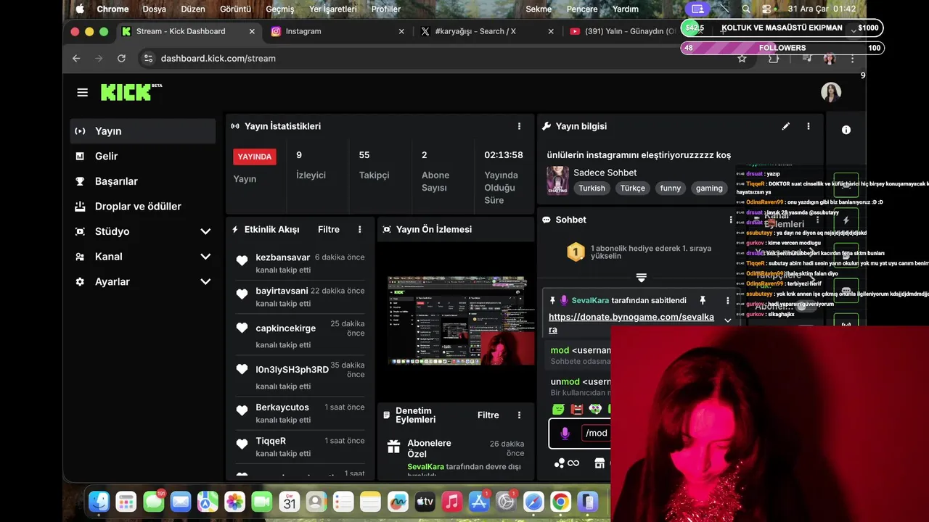Open the pinned message three-dot options
Screen dimensions: 929x522
[x=728, y=300]
